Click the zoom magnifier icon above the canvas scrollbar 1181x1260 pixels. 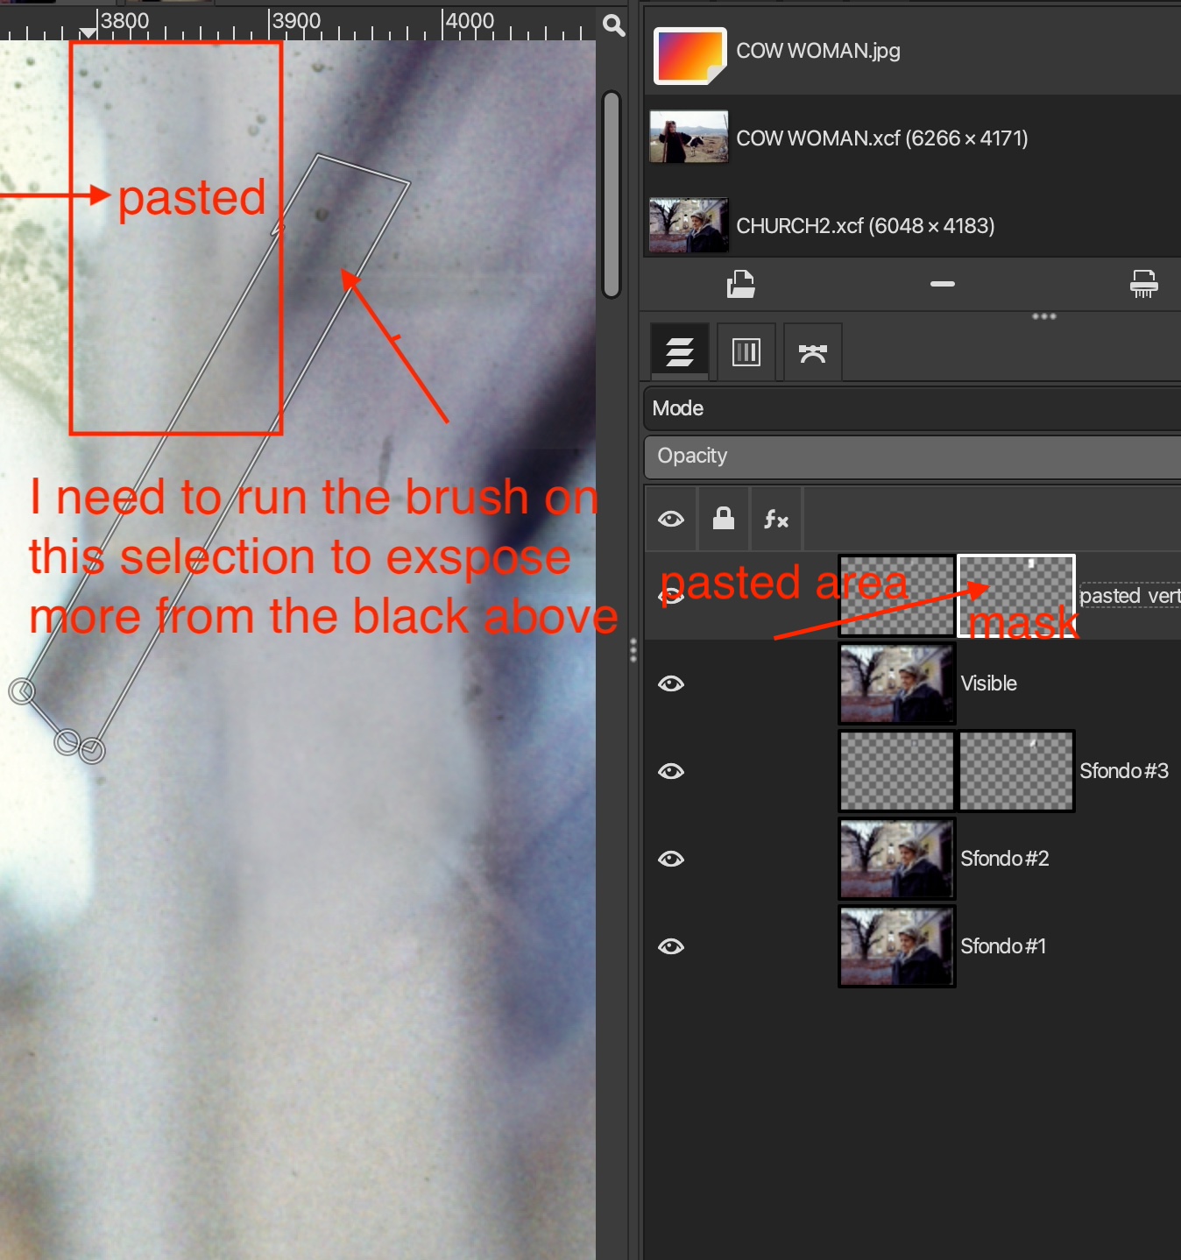pyautogui.click(x=614, y=25)
